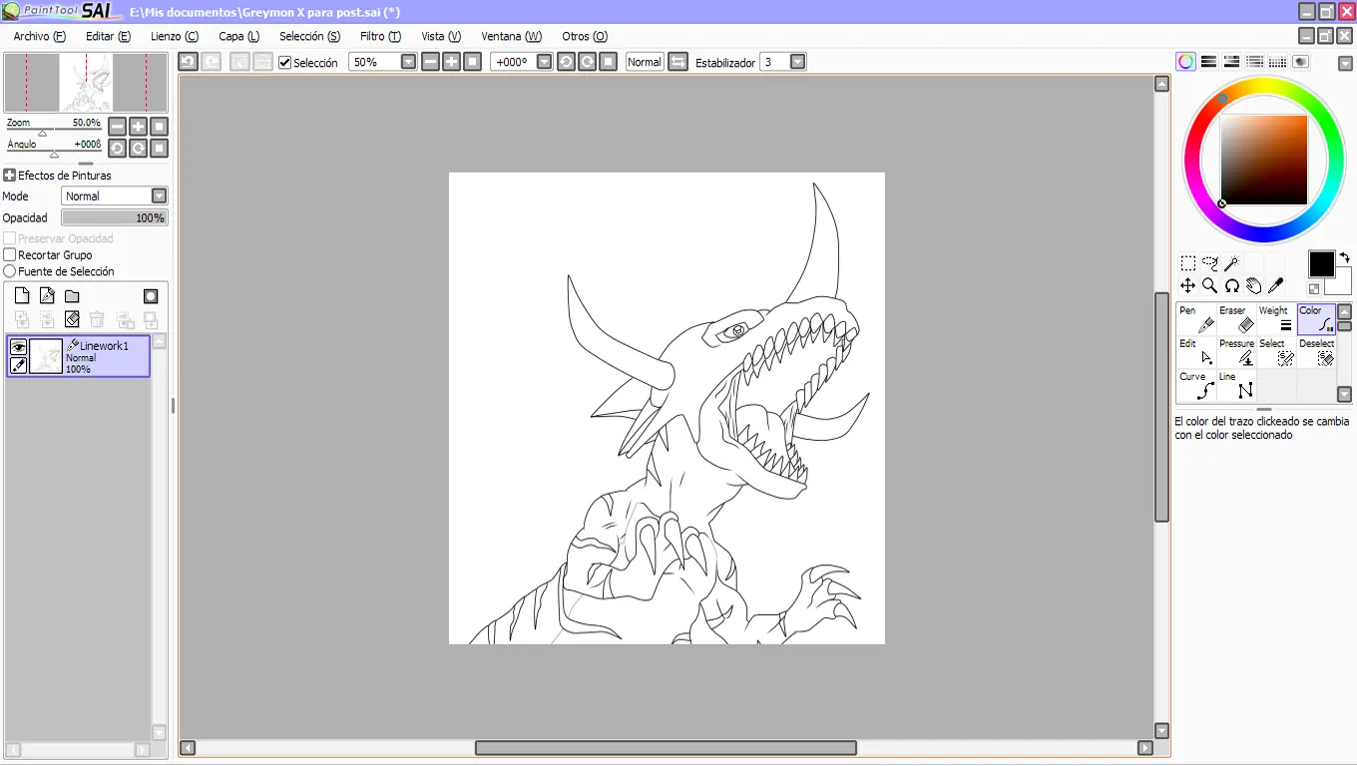Click the Normal button in toolbar
This screenshot has height=766, width=1357.
click(x=645, y=62)
